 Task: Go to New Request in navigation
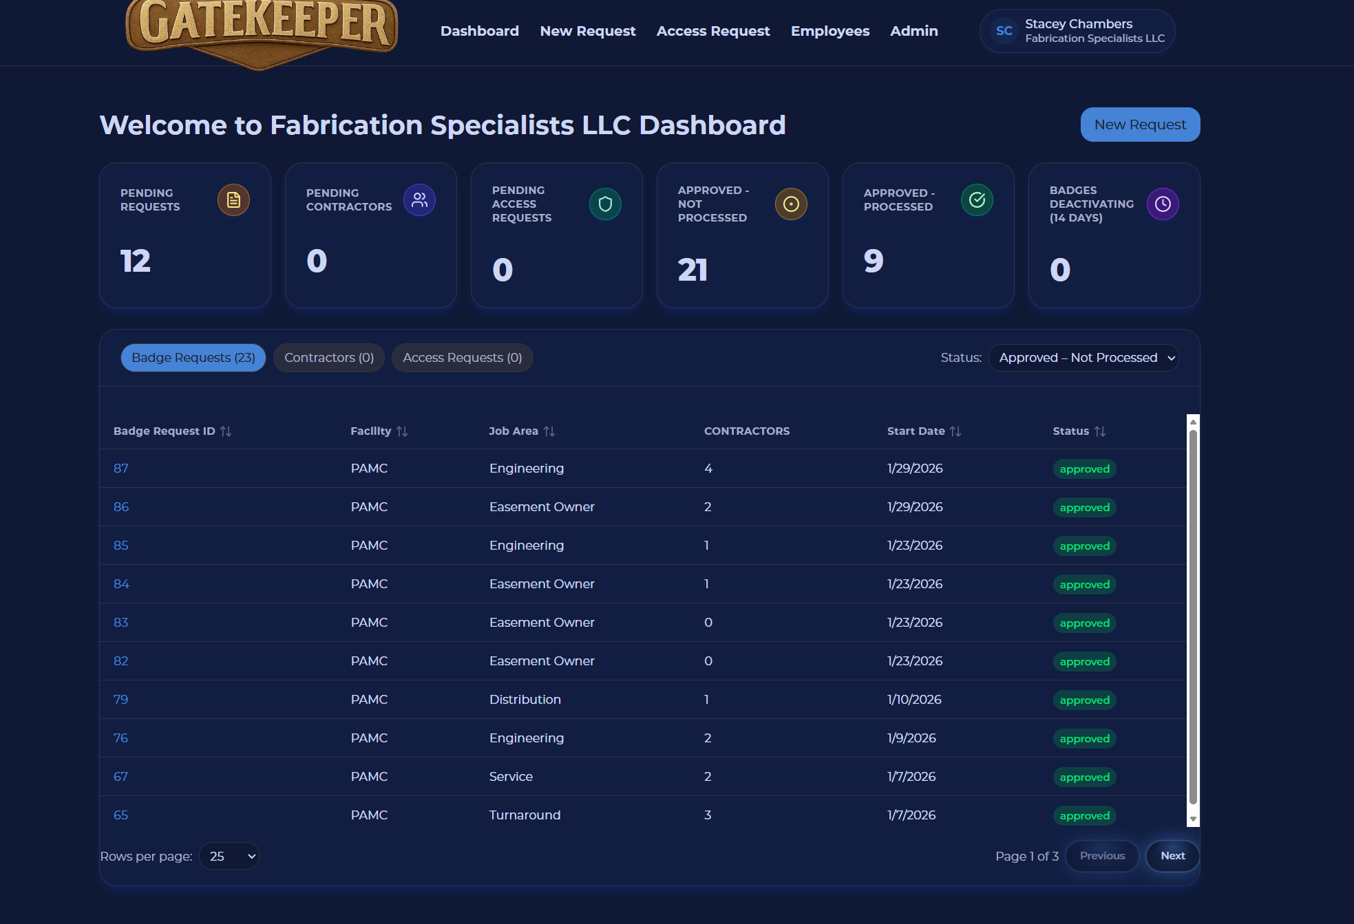(588, 31)
